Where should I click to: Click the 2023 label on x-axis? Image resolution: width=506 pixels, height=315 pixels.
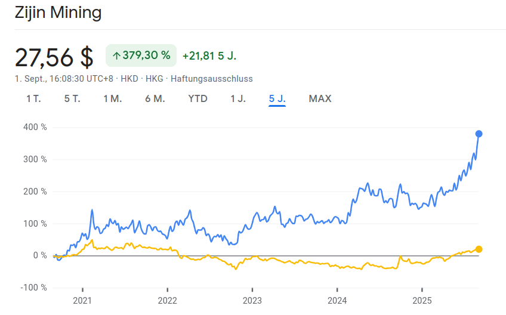click(x=252, y=299)
